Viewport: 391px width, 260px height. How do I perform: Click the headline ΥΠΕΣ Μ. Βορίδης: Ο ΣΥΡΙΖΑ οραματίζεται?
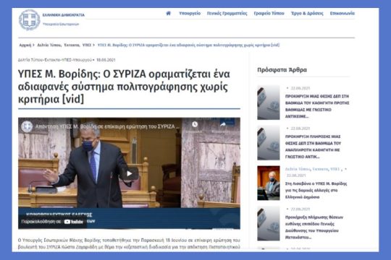(x=124, y=87)
